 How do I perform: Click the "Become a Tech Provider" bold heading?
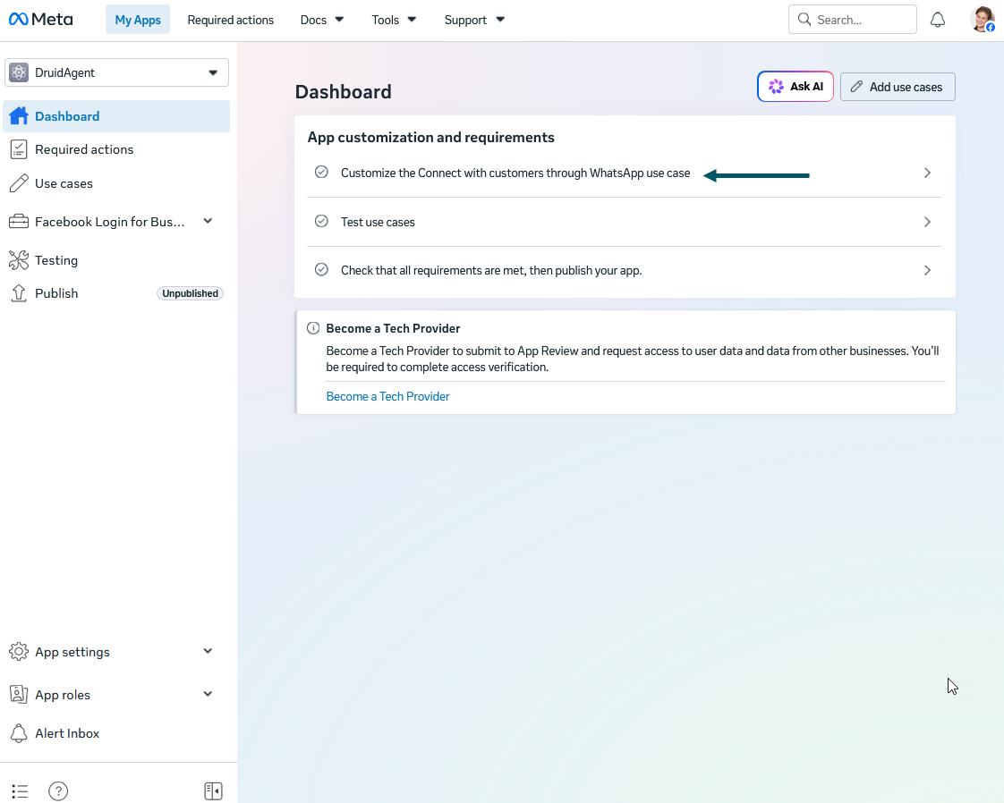(393, 328)
